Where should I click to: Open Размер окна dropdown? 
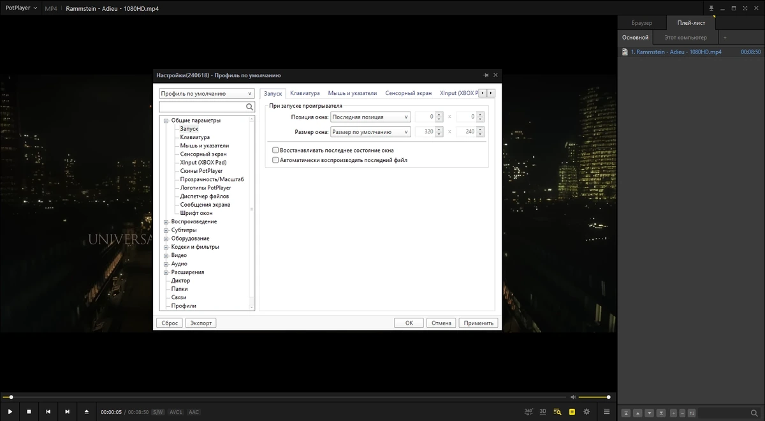click(370, 132)
